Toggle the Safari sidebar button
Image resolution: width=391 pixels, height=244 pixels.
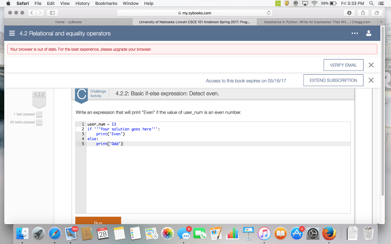tap(52, 13)
